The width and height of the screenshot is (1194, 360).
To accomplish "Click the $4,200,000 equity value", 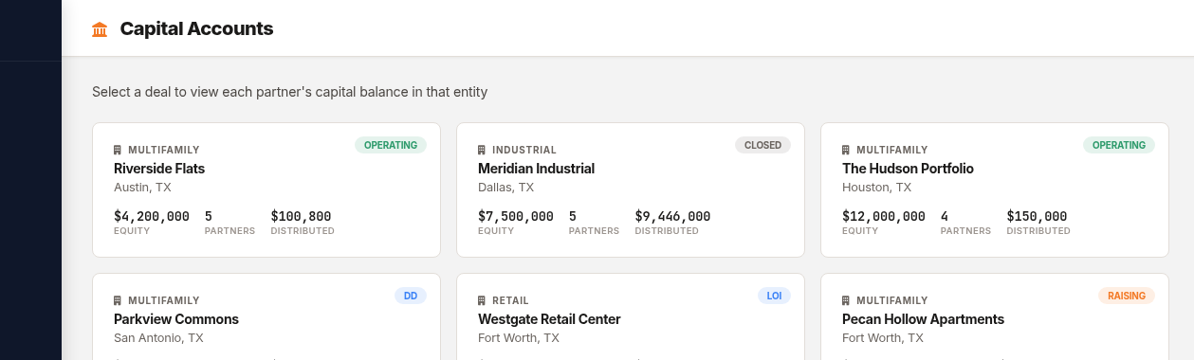I will click(152, 216).
